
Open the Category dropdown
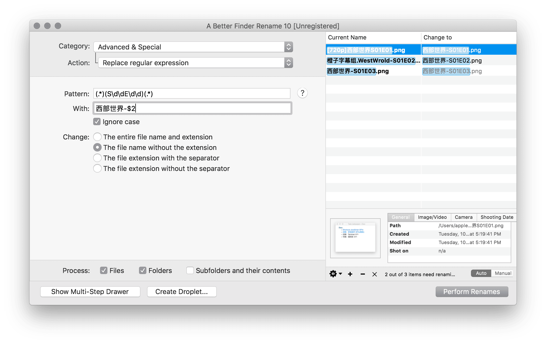click(x=193, y=47)
